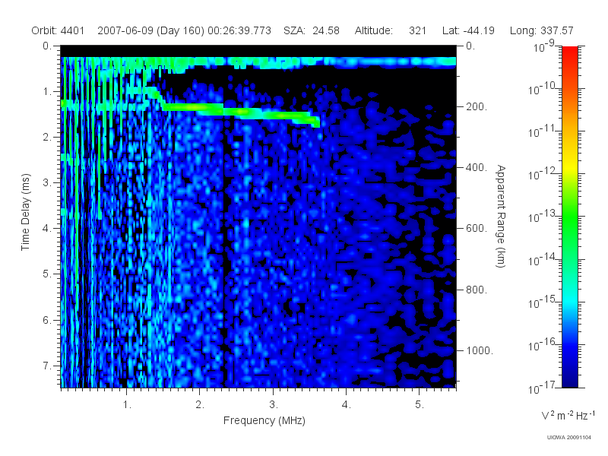
Task: Click the '1.' time delay tick label
Action: 47,92
